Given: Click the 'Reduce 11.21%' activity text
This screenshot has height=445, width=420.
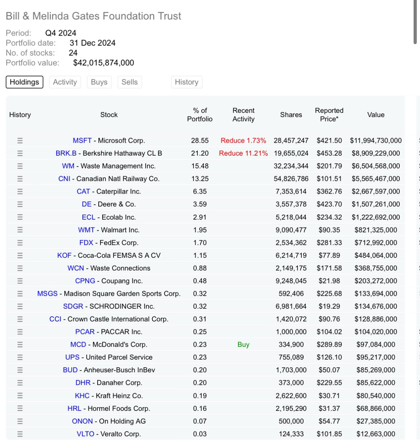Looking at the screenshot, I should [x=243, y=153].
